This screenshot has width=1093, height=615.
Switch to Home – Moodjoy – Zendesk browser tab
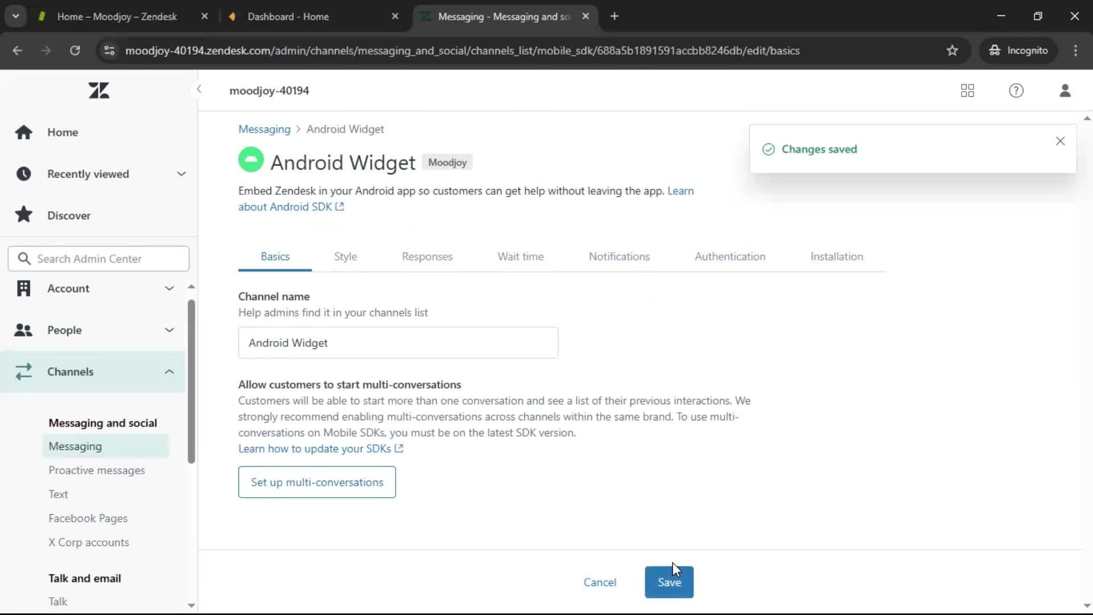[117, 17]
